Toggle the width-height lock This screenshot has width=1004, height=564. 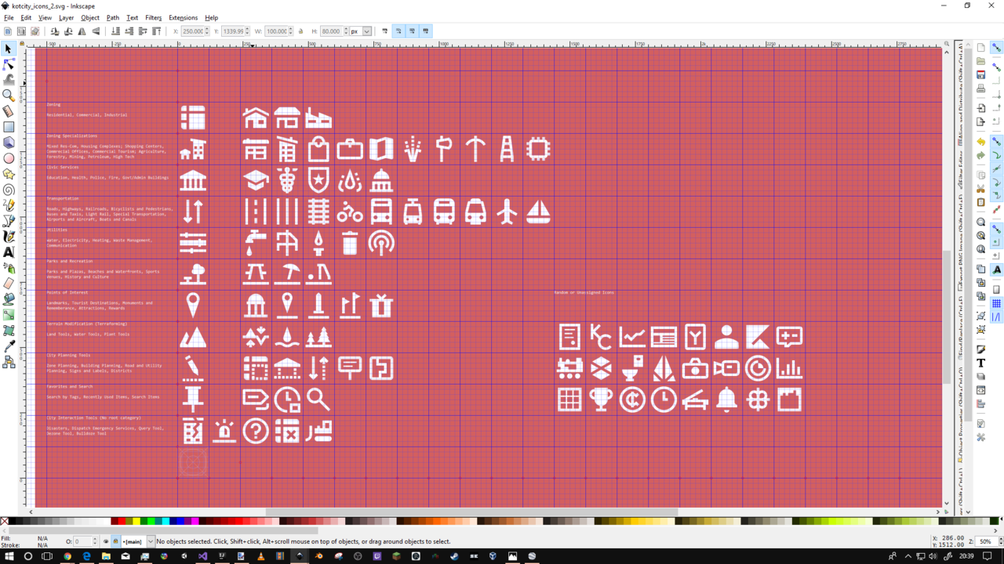click(300, 31)
